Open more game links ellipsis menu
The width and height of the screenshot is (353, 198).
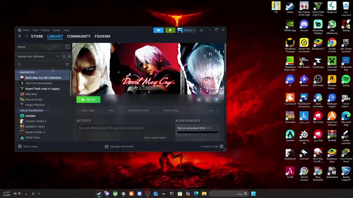(x=211, y=111)
